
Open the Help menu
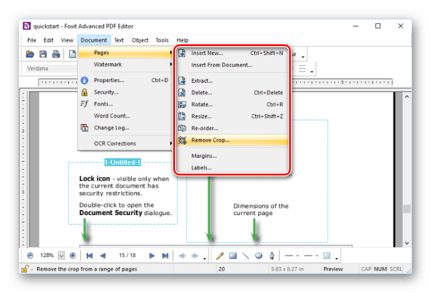182,40
